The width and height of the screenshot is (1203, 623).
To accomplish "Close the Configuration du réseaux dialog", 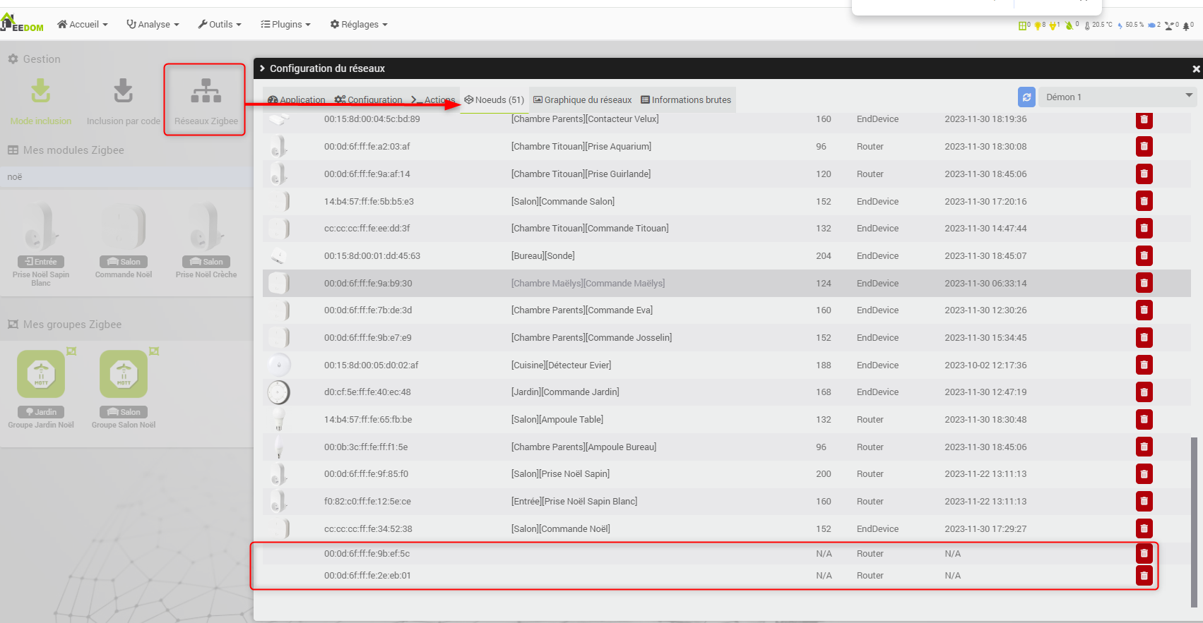I will [1196, 69].
